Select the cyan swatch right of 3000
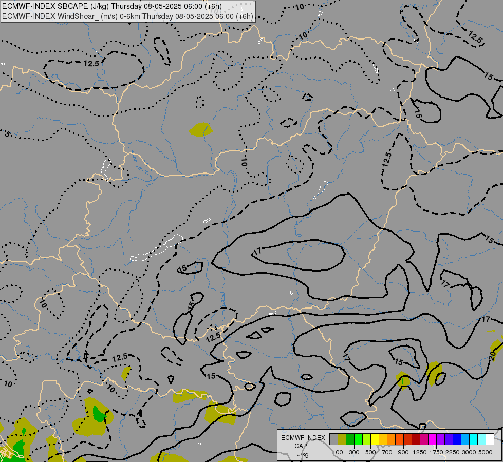This screenshot has width=503, height=462. click(x=474, y=439)
